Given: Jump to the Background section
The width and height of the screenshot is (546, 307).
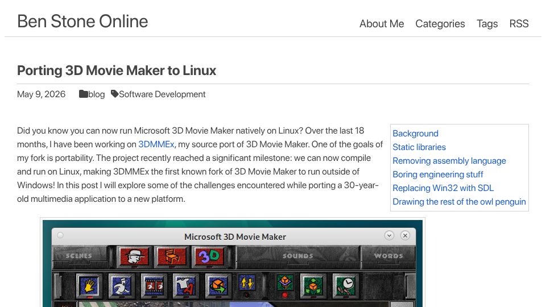Looking at the screenshot, I should click(415, 134).
